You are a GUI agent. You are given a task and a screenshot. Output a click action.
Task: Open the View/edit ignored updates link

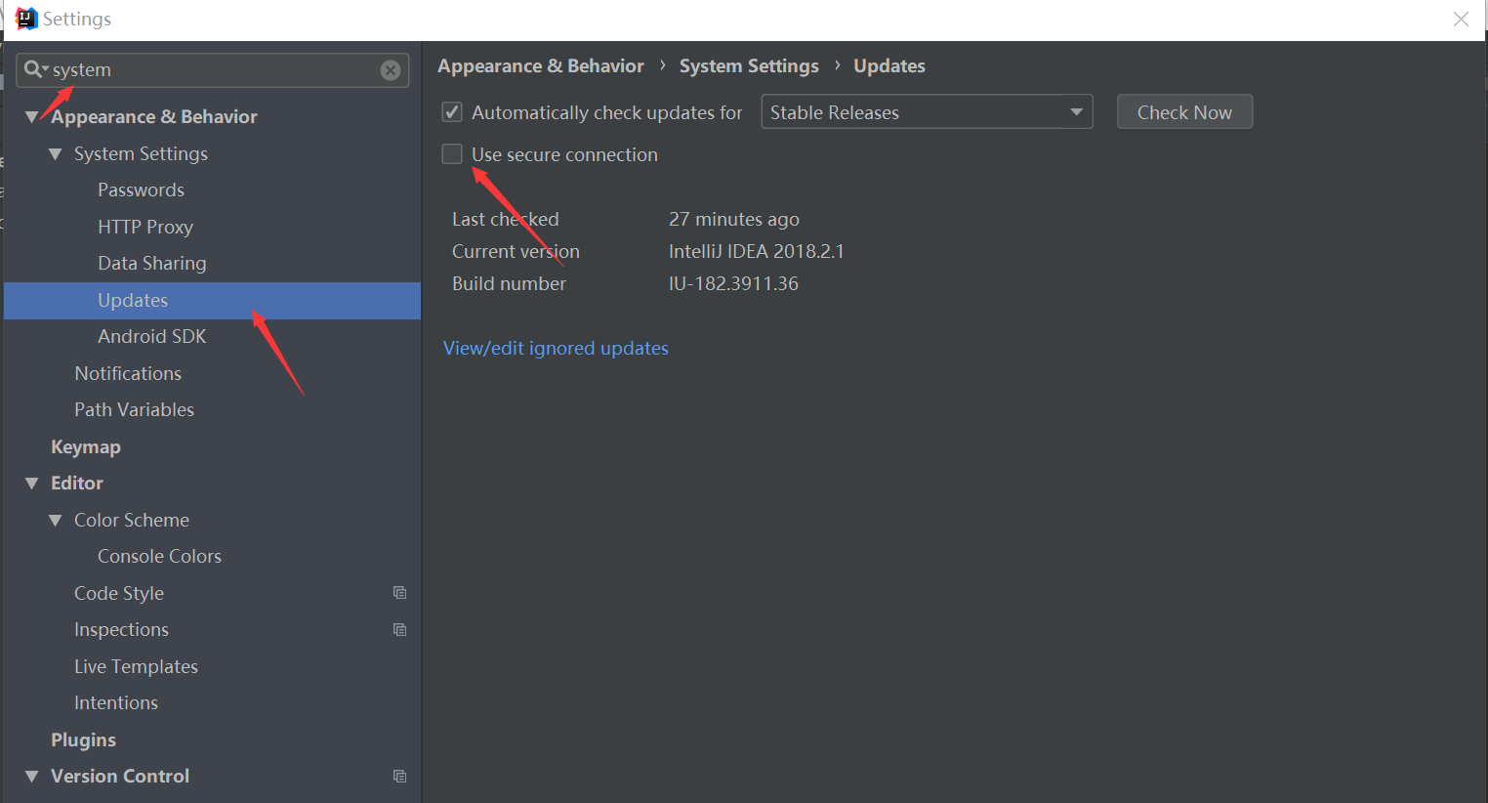tap(556, 349)
